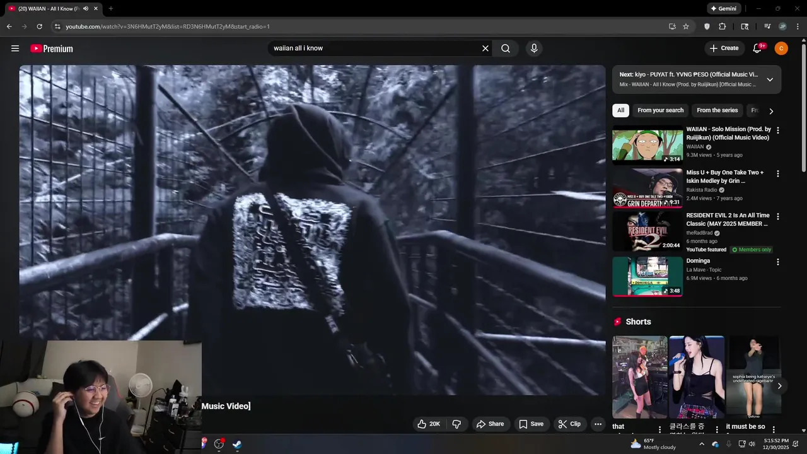The height and width of the screenshot is (454, 807).
Task: Open the taskbar clock and date
Action: pyautogui.click(x=776, y=444)
